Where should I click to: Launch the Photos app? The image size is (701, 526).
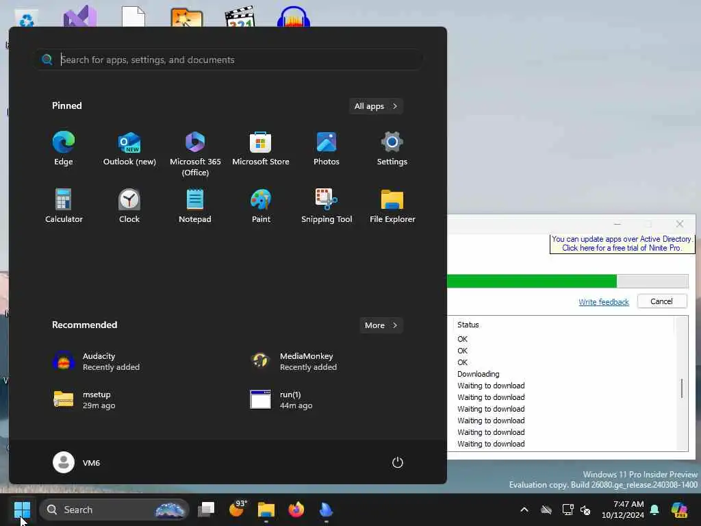click(x=327, y=149)
